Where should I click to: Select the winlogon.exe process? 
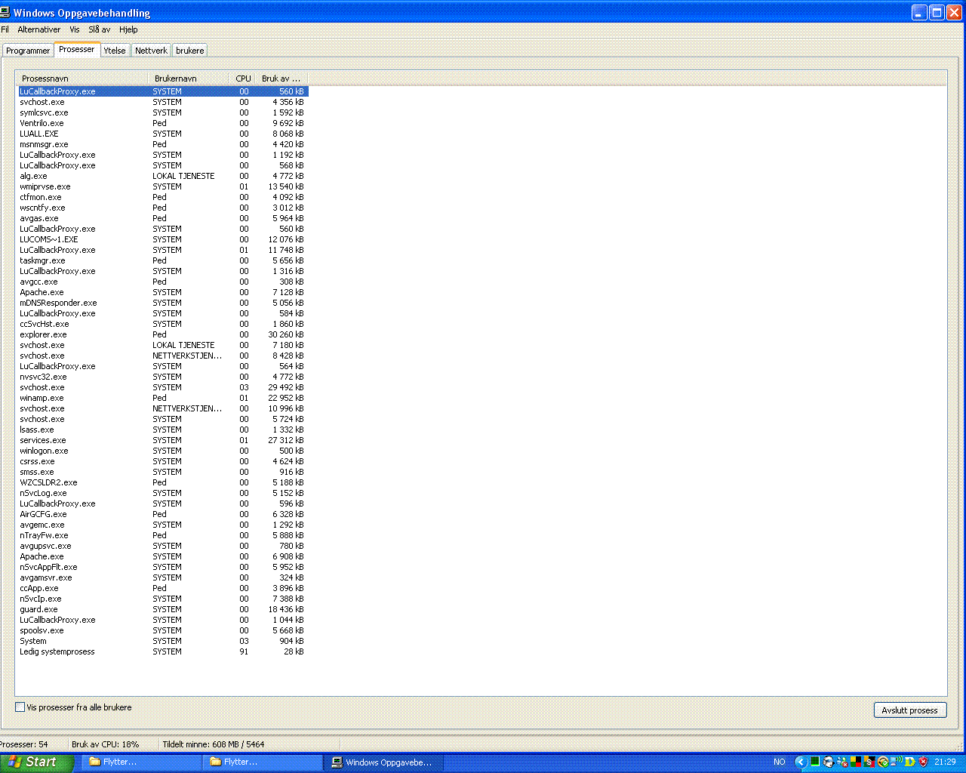tap(163, 451)
